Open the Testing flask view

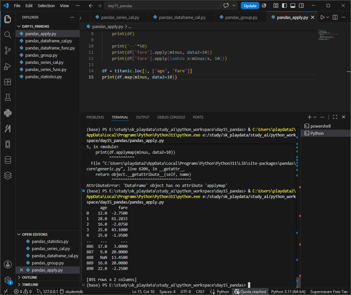(x=7, y=97)
